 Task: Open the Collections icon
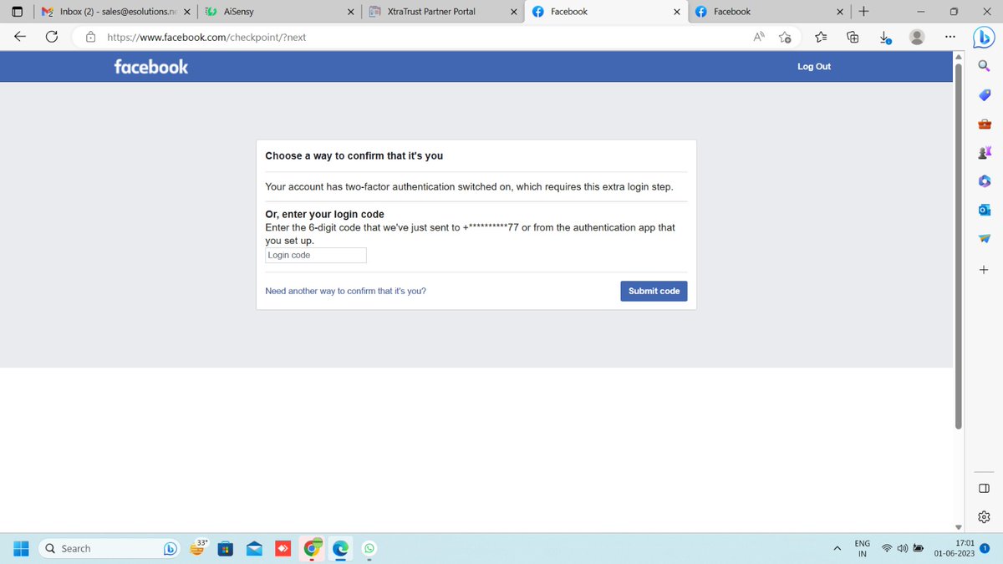[x=853, y=37]
